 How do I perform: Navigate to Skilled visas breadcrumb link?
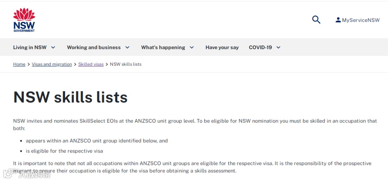(x=91, y=64)
